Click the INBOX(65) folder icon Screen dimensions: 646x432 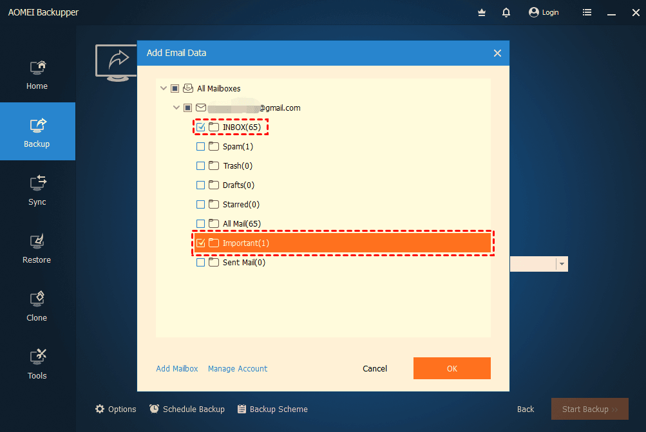[213, 127]
